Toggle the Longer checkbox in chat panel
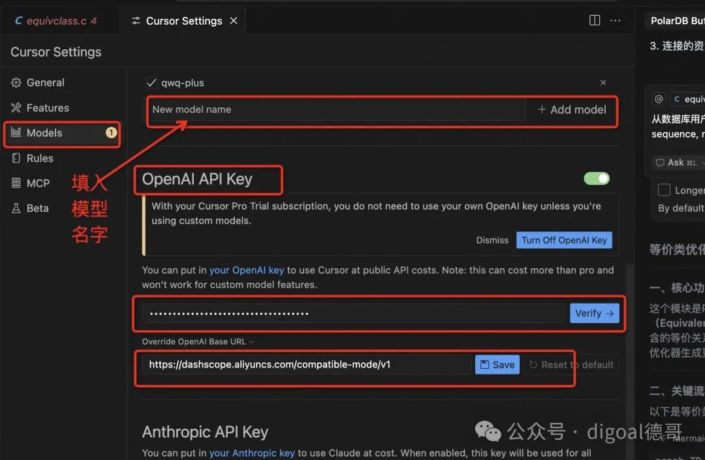The image size is (705, 460). 664,190
